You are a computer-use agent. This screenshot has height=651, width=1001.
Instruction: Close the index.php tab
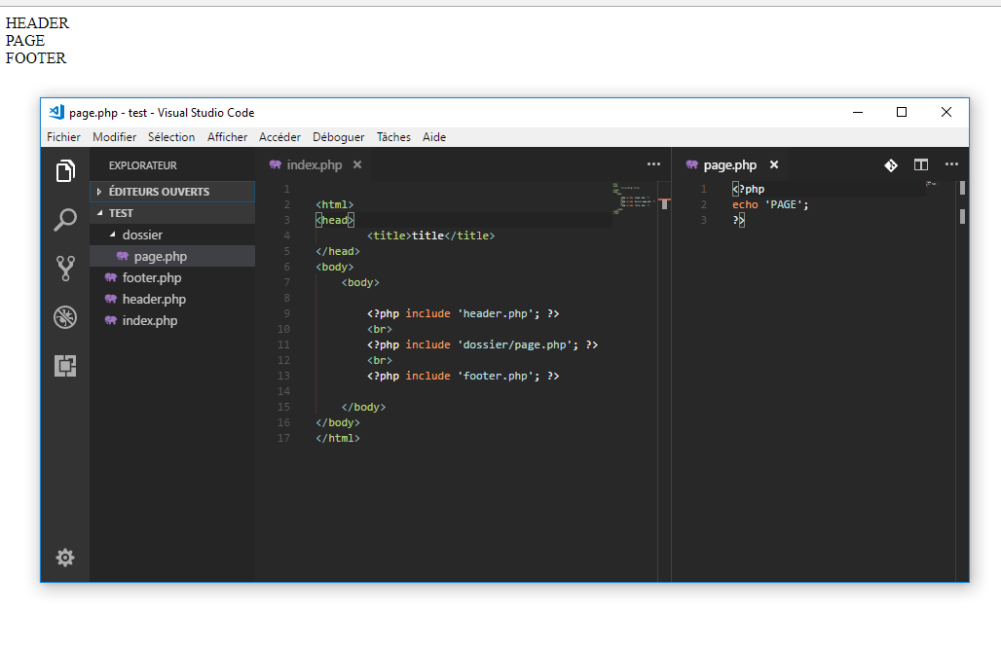click(357, 164)
